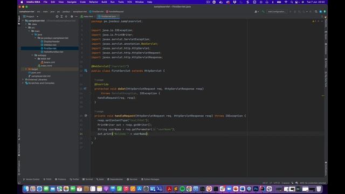Viewport: 345px width, 194px height.
Task: Click the Build tool window button
Action: click(100, 179)
